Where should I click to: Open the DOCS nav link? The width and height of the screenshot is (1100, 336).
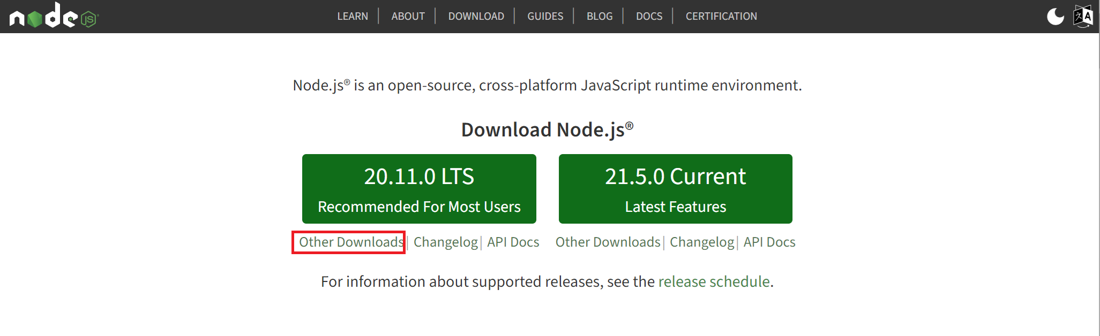click(649, 16)
